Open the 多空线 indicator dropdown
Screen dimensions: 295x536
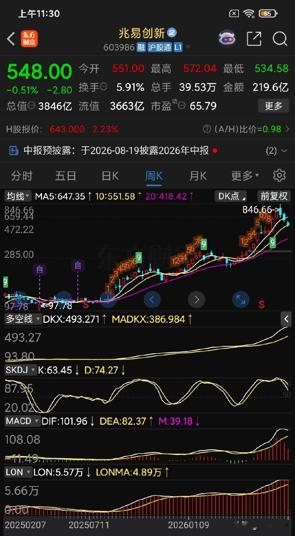pos(23,319)
